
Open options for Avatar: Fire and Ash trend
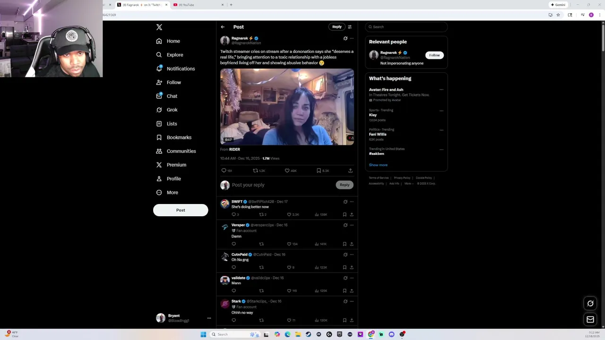point(441,90)
